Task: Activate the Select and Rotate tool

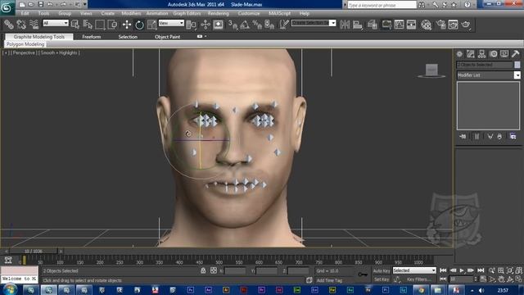Action: coord(140,25)
